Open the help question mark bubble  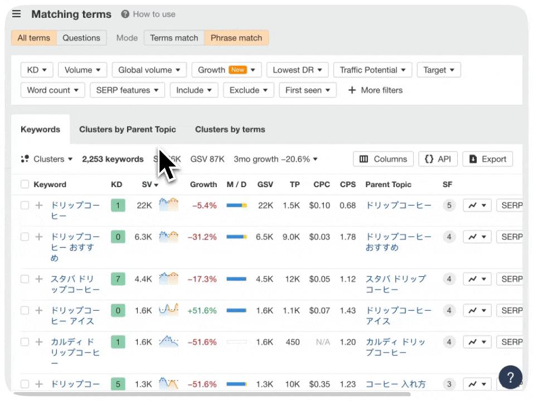point(510,377)
